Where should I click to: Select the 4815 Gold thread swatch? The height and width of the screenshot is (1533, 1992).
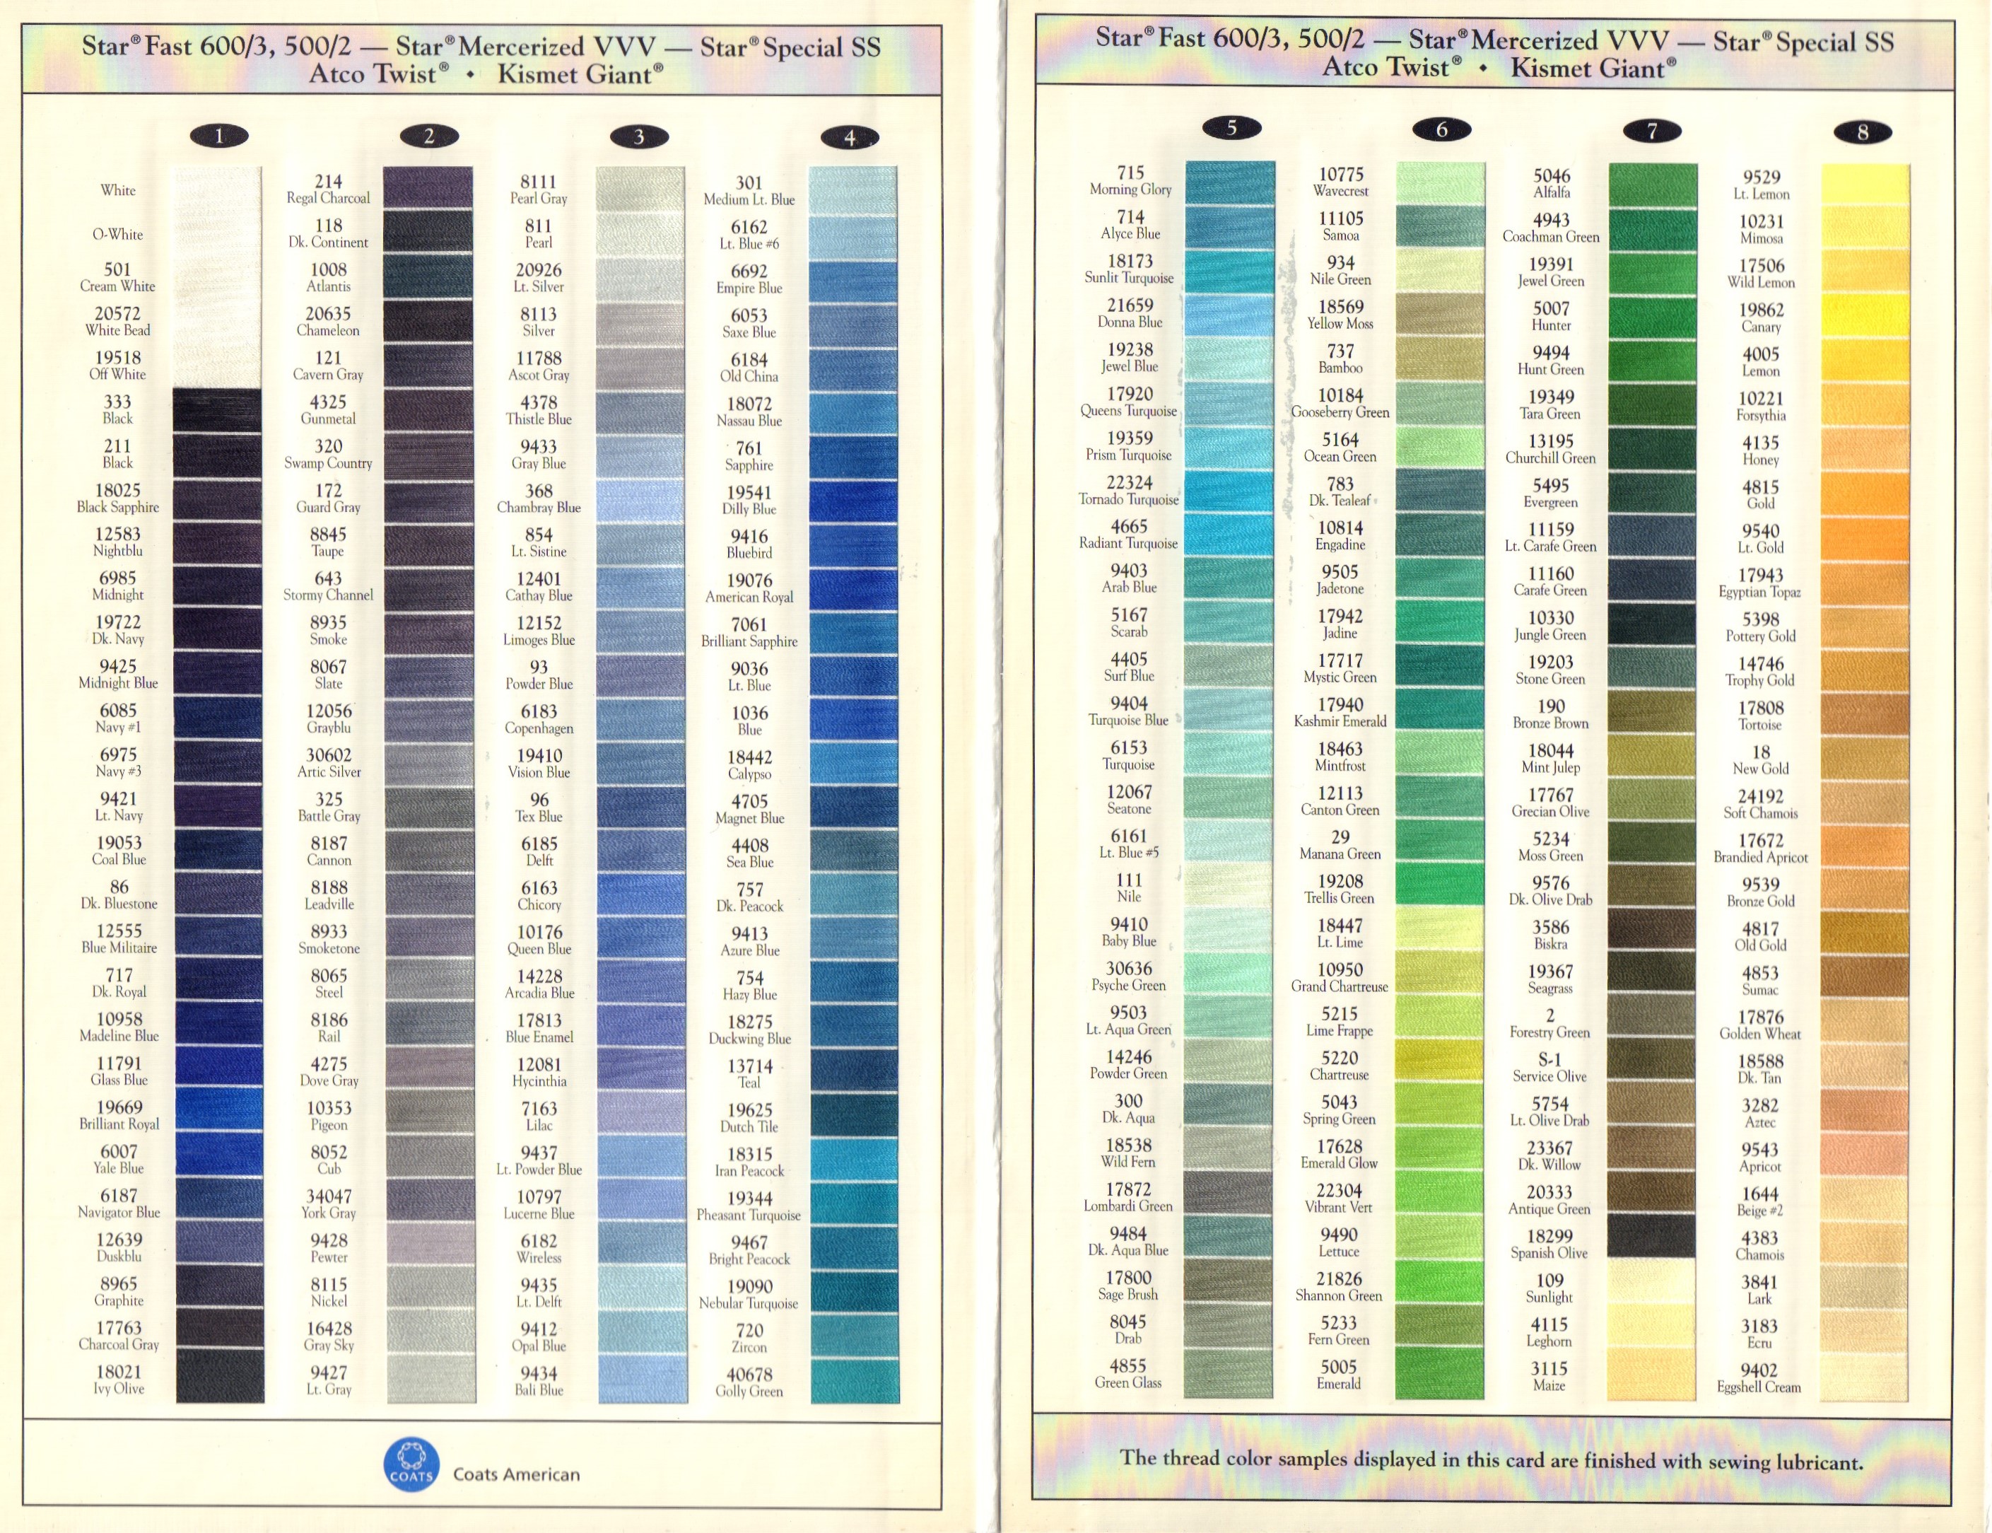[1864, 496]
